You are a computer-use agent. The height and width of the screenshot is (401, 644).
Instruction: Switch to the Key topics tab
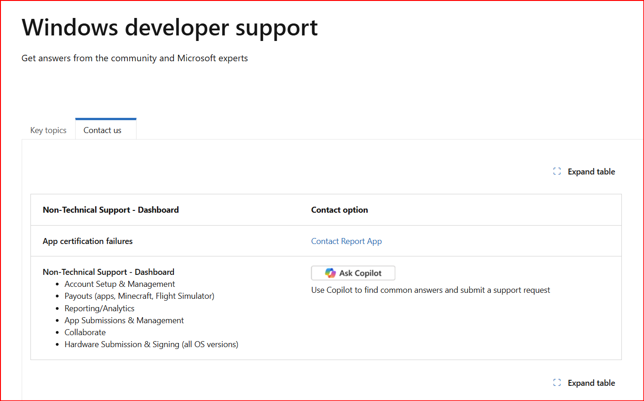pos(48,130)
